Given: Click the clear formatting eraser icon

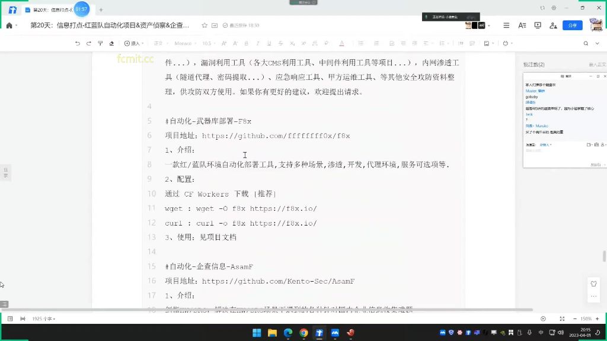Looking at the screenshot, I should [111, 43].
